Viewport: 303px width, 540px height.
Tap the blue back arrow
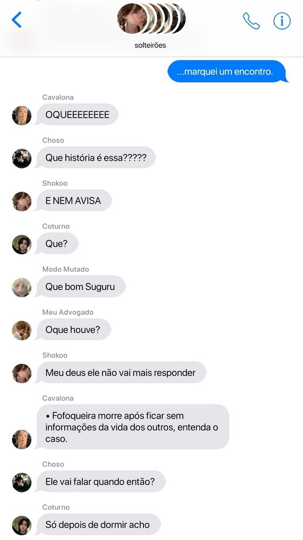point(17,19)
